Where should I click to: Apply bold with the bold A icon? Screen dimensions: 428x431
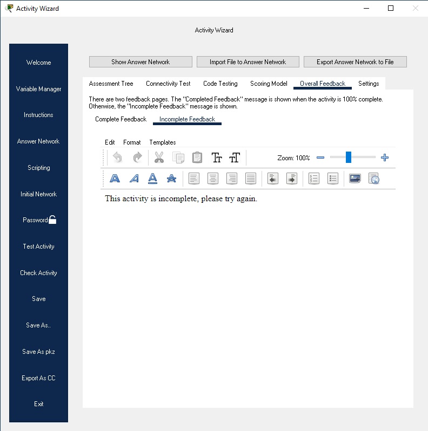click(115, 179)
